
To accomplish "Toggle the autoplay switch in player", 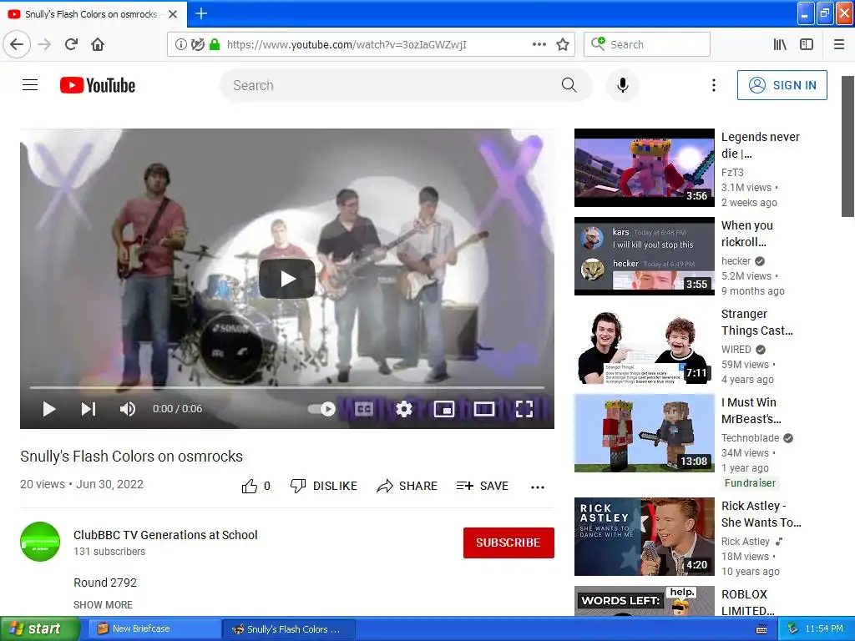I will coord(321,409).
